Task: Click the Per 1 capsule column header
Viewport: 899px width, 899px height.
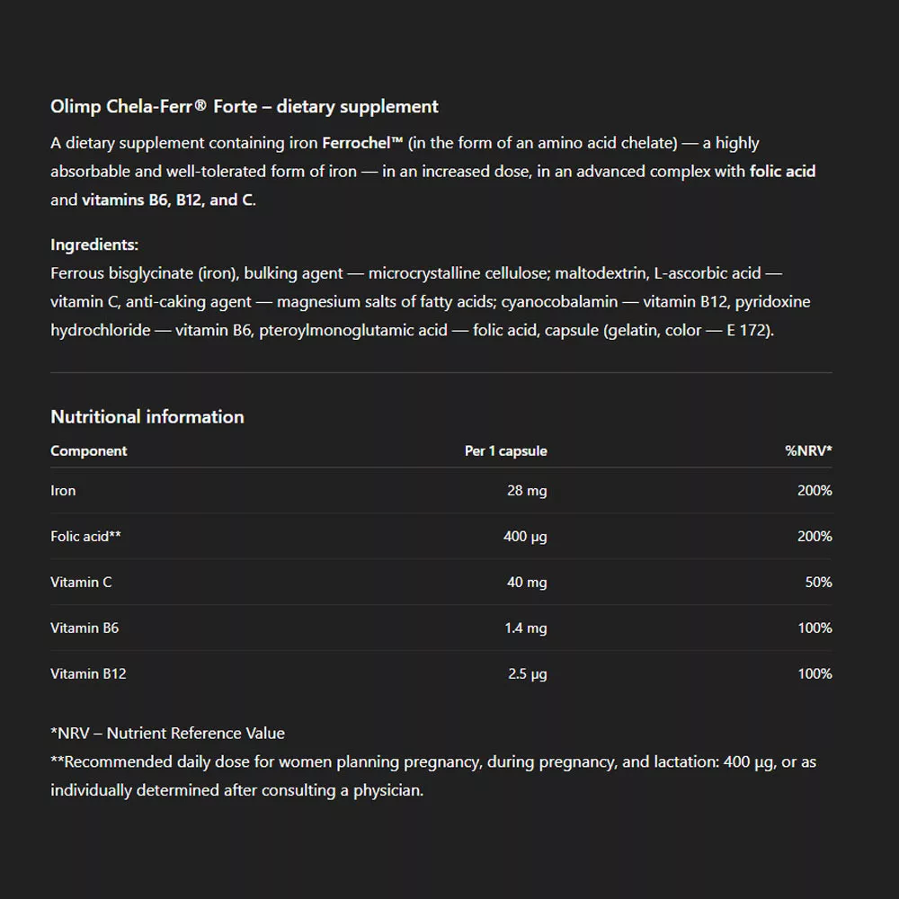Action: pos(505,451)
